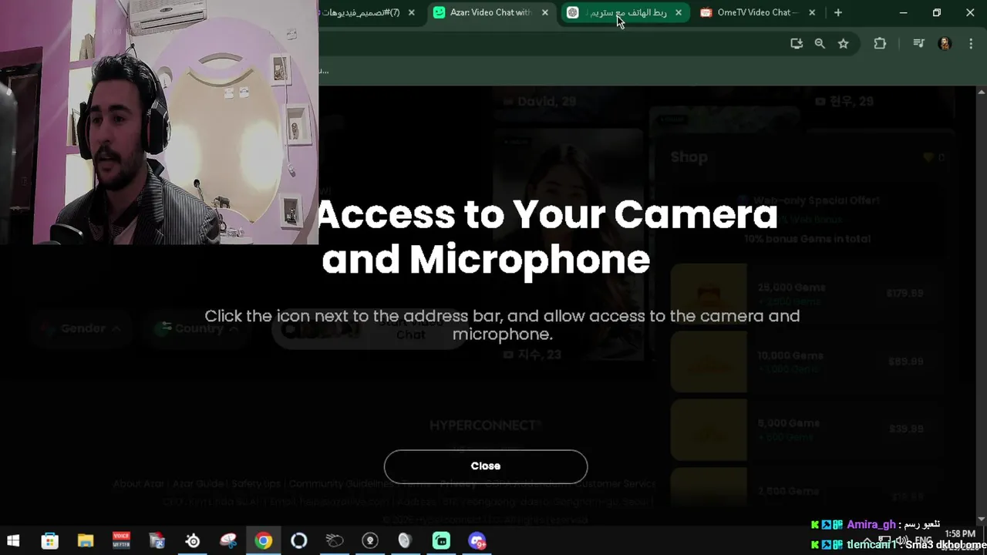Screen dimensions: 987x555
Task: Open Discord from the taskbar
Action: [477, 541]
